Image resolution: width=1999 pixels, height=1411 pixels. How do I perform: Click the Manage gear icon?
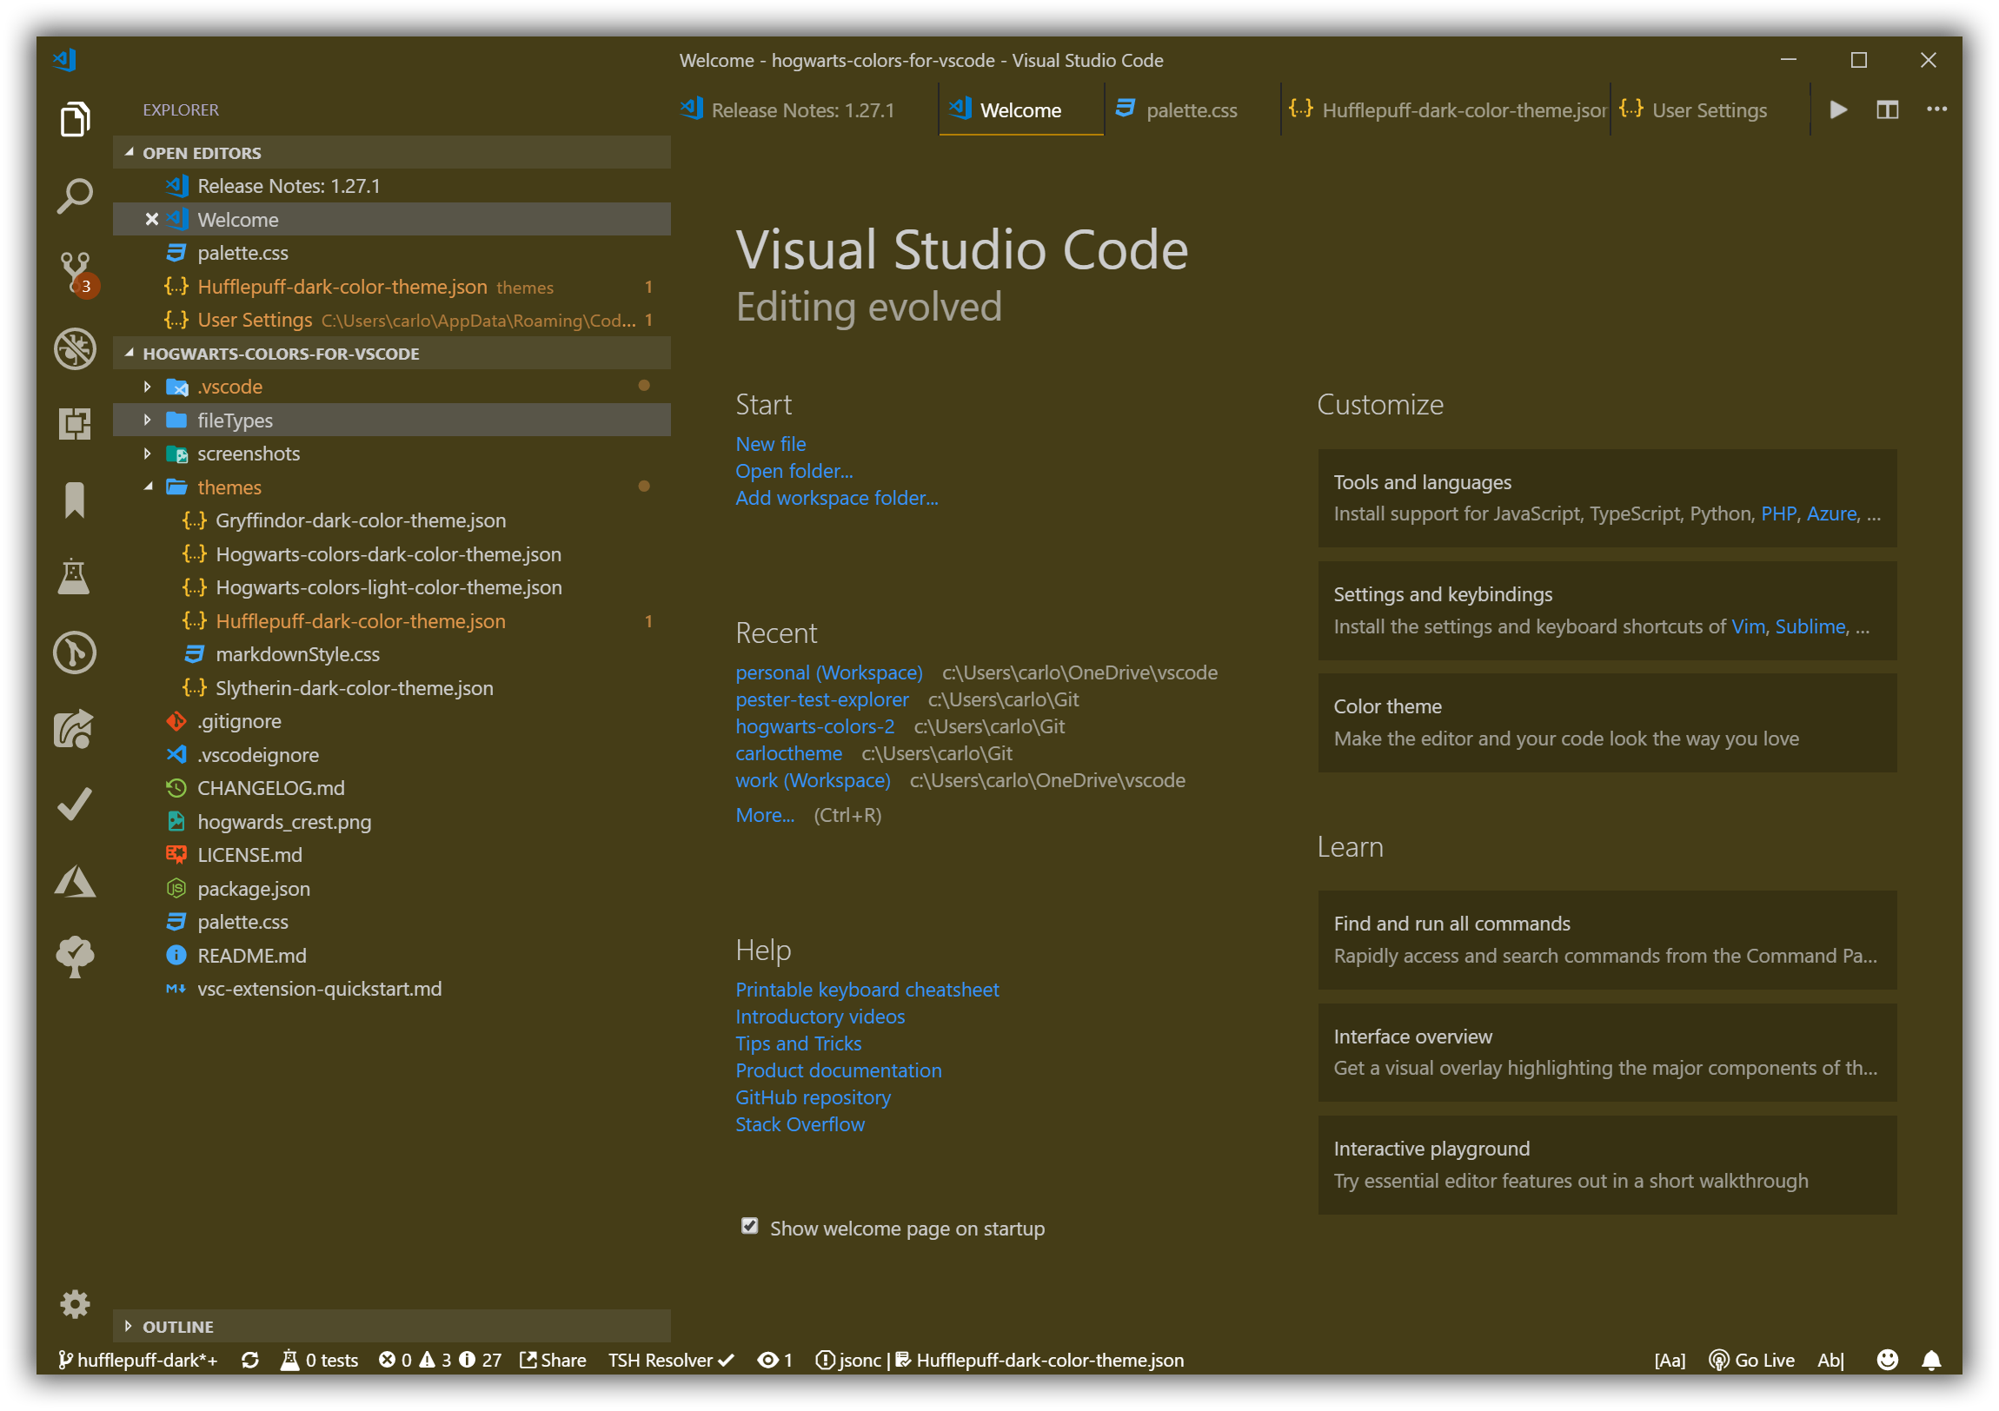pyautogui.click(x=75, y=1303)
